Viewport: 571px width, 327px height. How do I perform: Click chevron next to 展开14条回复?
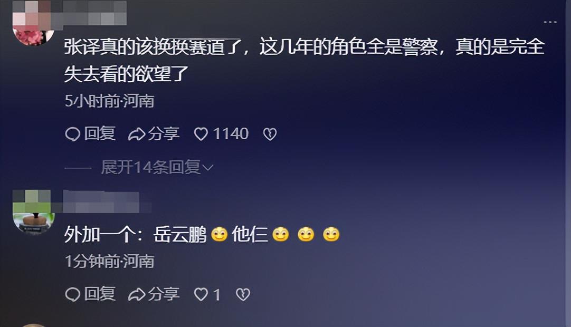point(207,168)
